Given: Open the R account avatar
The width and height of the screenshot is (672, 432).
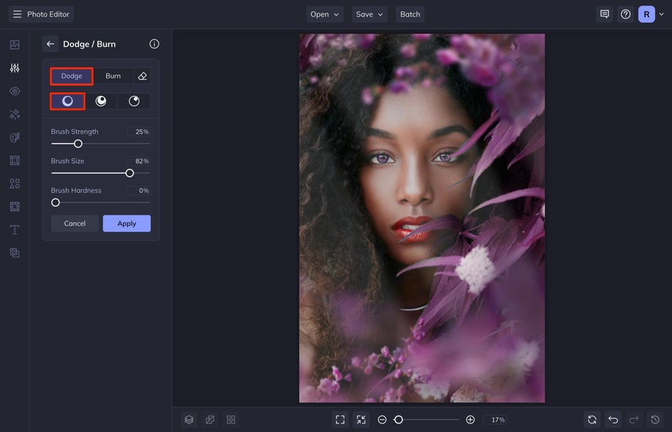Looking at the screenshot, I should 646,14.
